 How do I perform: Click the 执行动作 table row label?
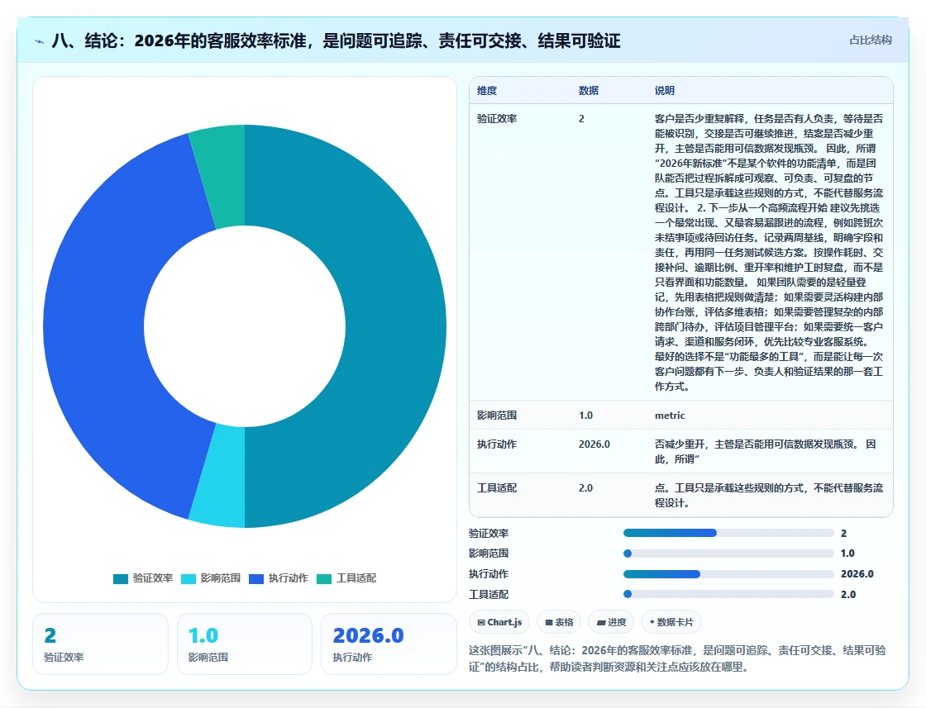[497, 444]
